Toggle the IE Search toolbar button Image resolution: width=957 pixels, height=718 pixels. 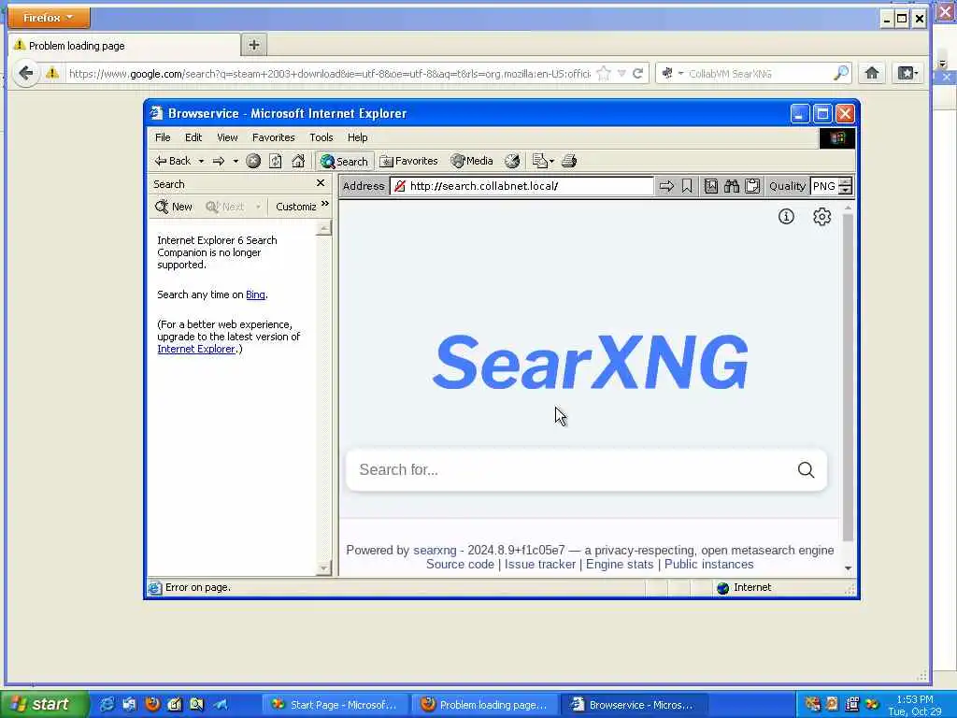[x=344, y=161]
